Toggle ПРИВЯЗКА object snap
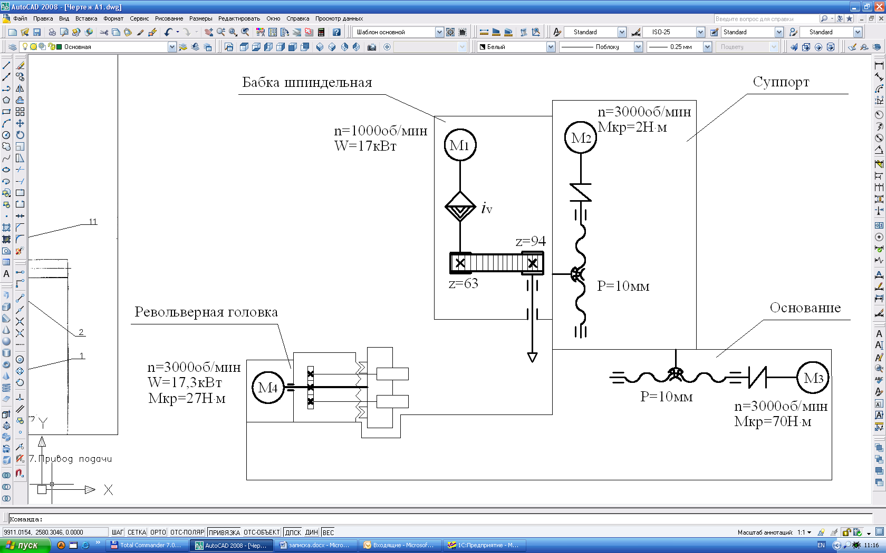886x553 pixels. click(x=224, y=532)
